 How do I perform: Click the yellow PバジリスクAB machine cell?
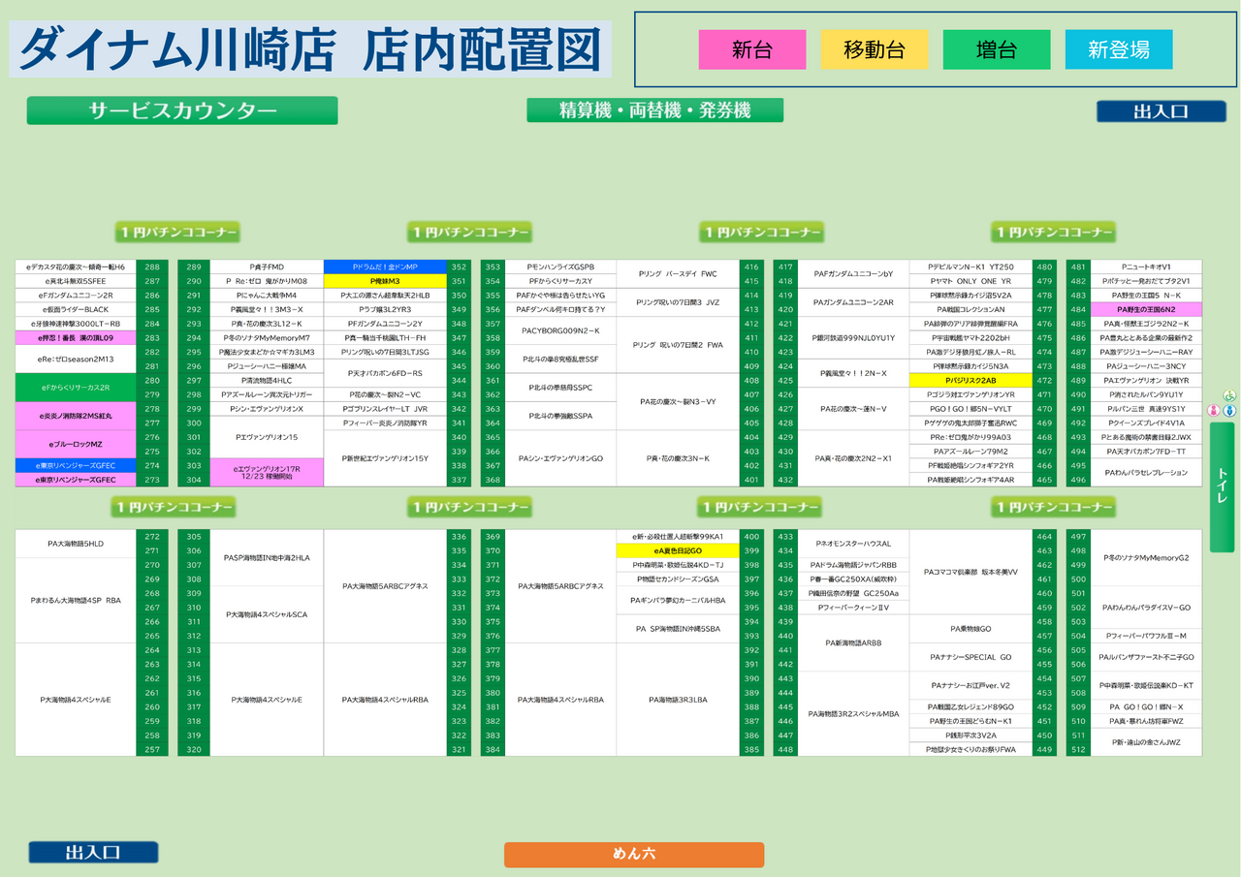[x=971, y=381]
